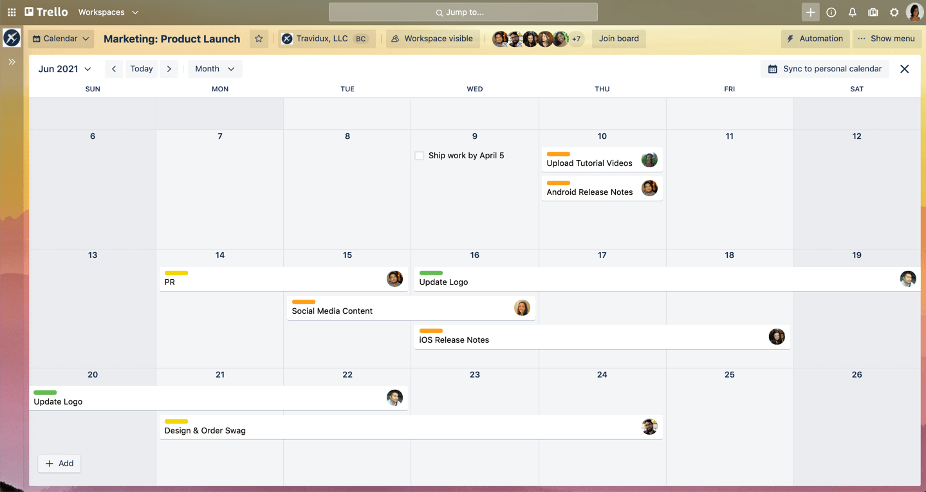Open the information icon in header

pyautogui.click(x=831, y=12)
